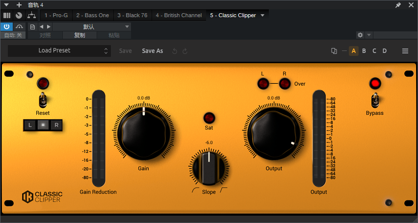The width and height of the screenshot is (418, 223).
Task: Click the Output 0.0 dB value
Action: click(274, 98)
